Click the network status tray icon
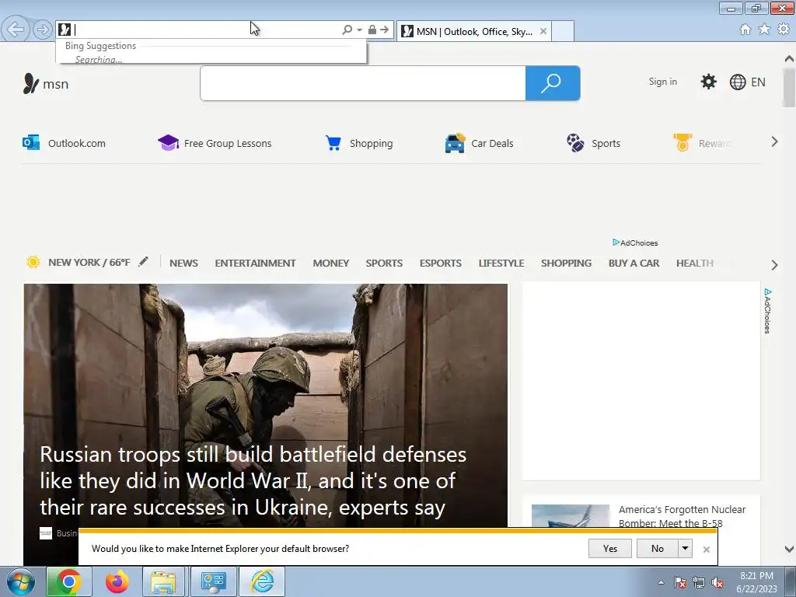Screen dimensions: 796x597 coord(699,582)
